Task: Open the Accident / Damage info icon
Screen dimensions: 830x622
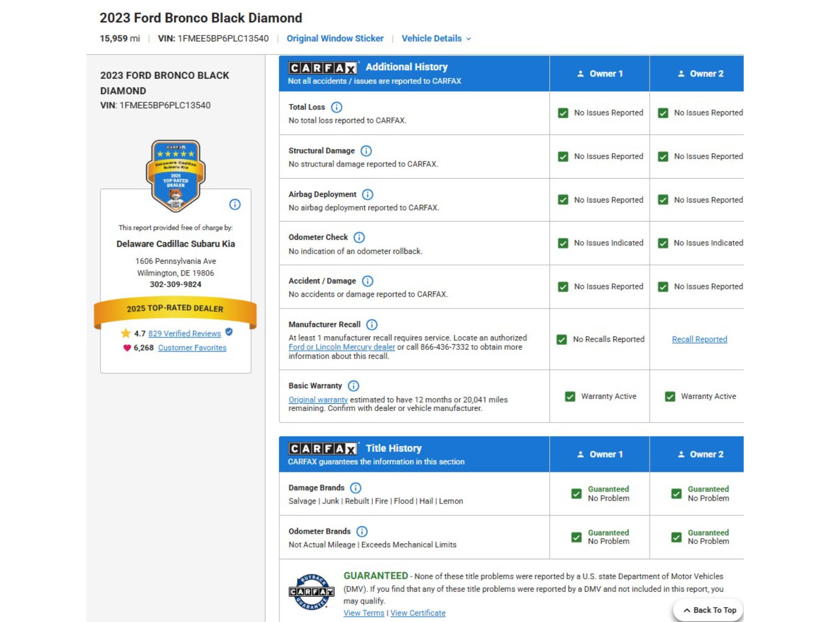Action: click(x=368, y=281)
